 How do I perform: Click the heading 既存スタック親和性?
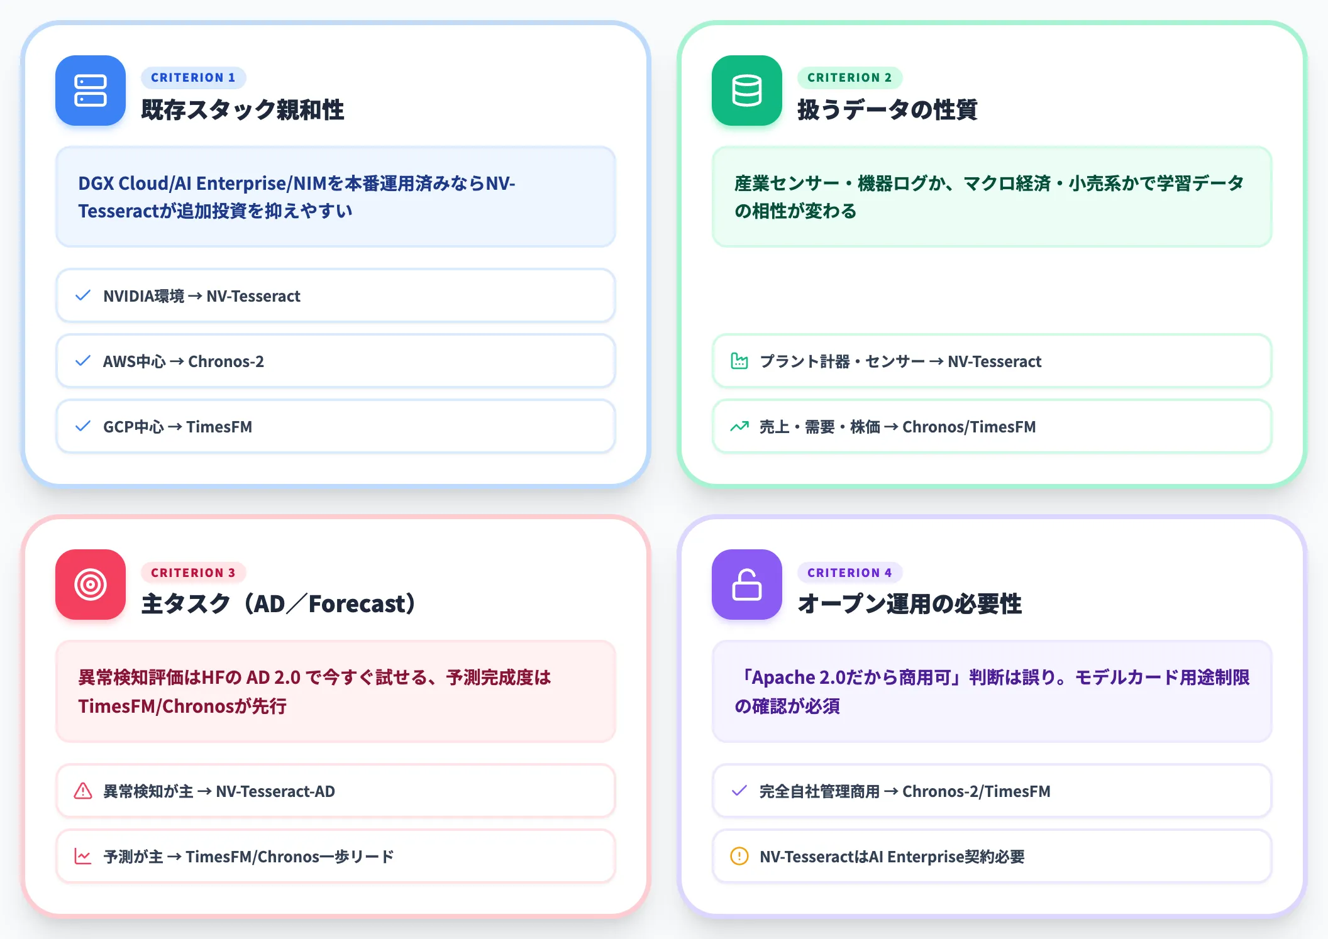click(x=243, y=109)
